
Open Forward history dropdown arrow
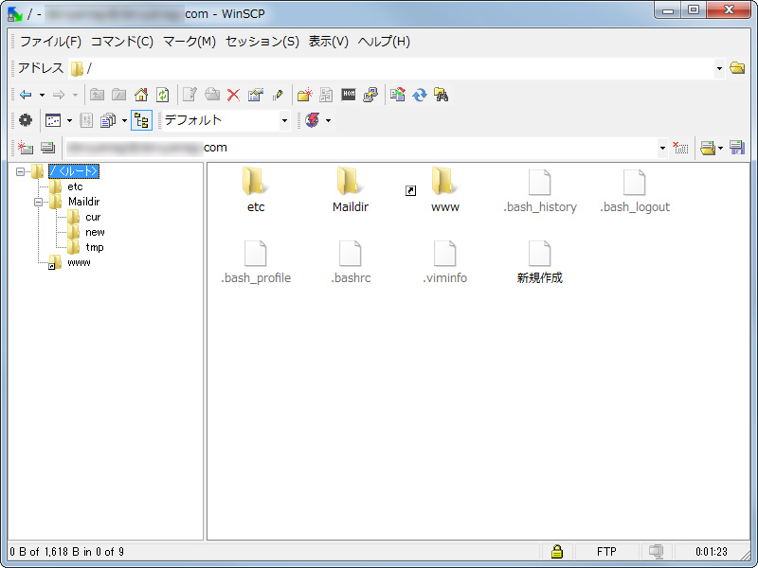click(75, 96)
